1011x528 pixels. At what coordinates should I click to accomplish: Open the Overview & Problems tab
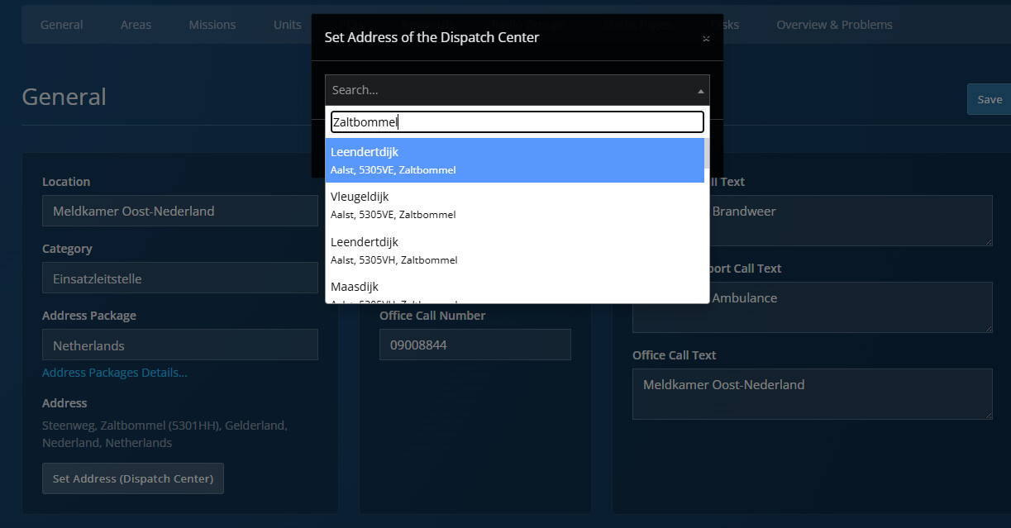point(834,25)
